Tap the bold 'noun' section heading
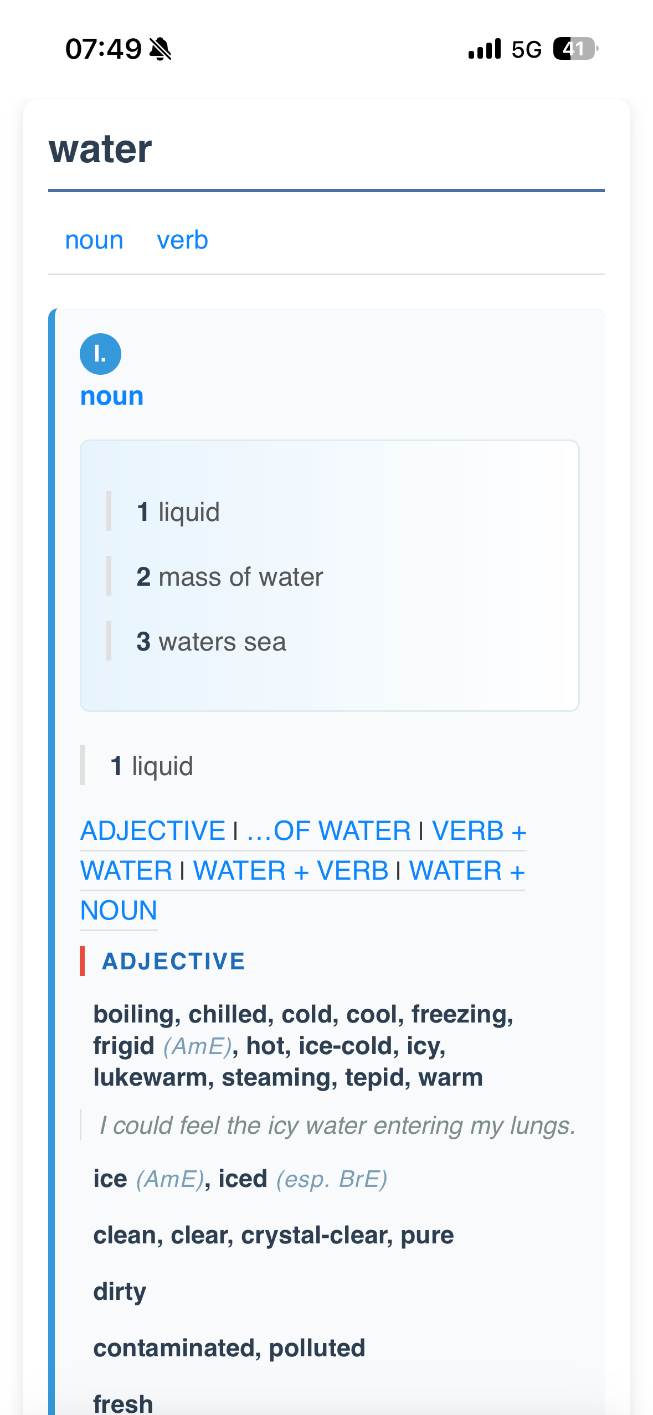This screenshot has height=1415, width=653. [112, 396]
